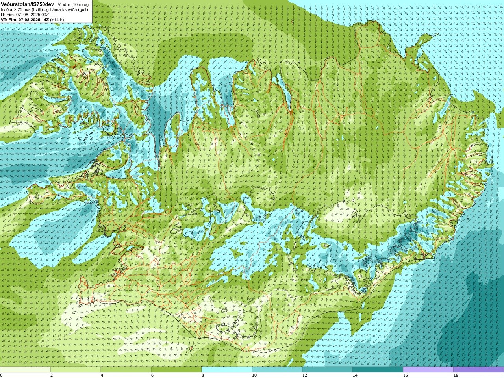The image size is (504, 378).
Task: Choose the 10–12 m/s turquoise legend swatch
Action: 277,370
